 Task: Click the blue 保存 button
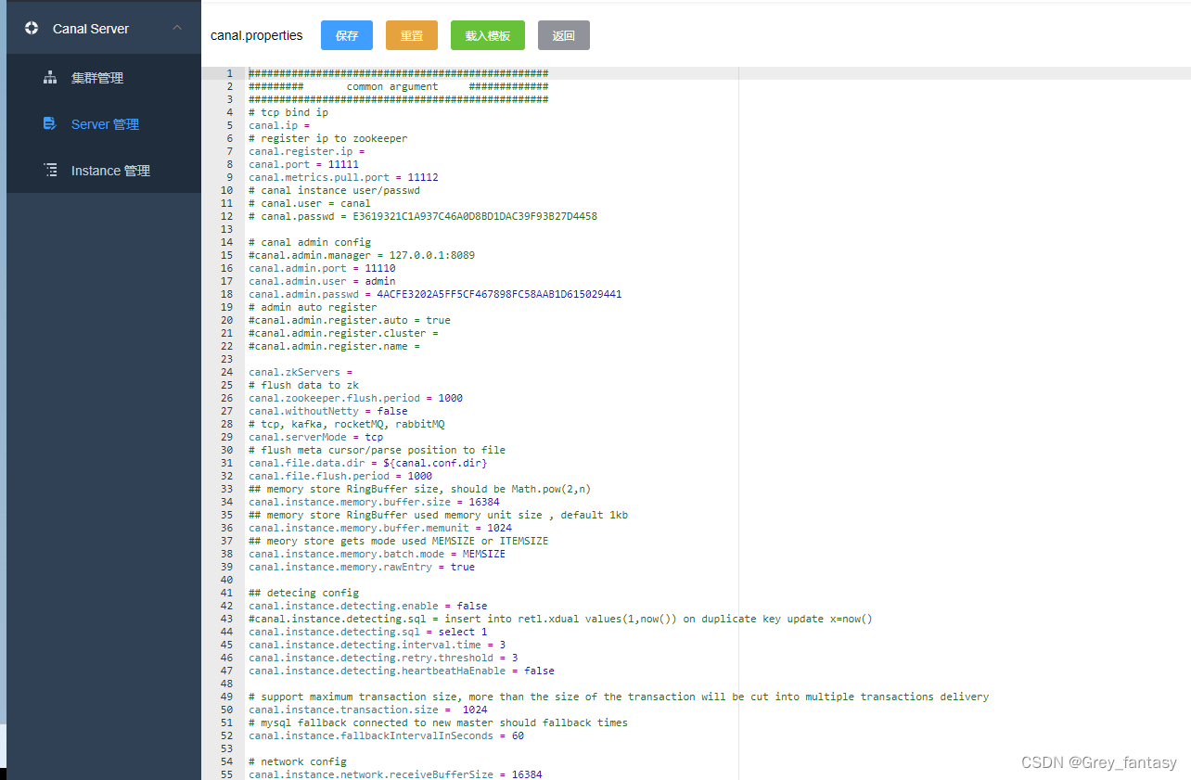[347, 35]
